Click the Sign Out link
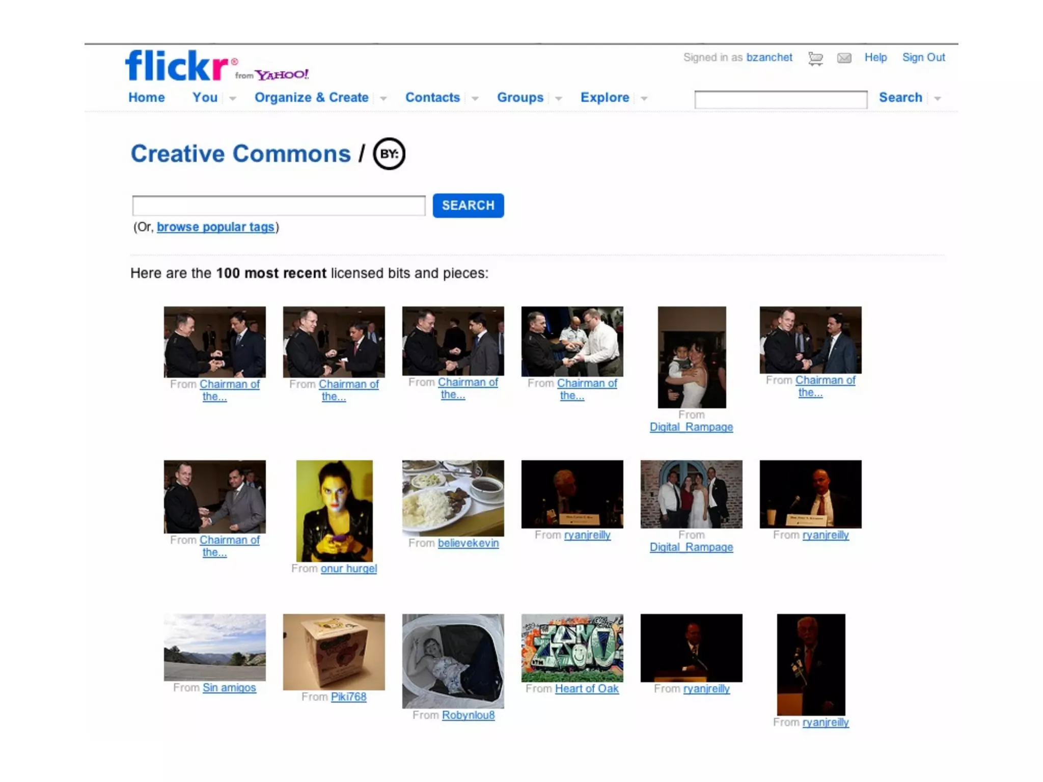This screenshot has width=1043, height=782. (x=923, y=58)
